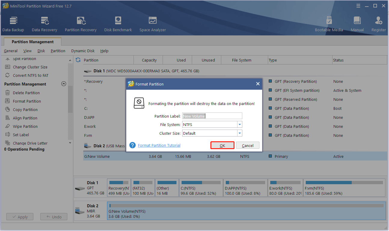Create Bootable Media
The height and width of the screenshot is (231, 389).
tap(329, 24)
